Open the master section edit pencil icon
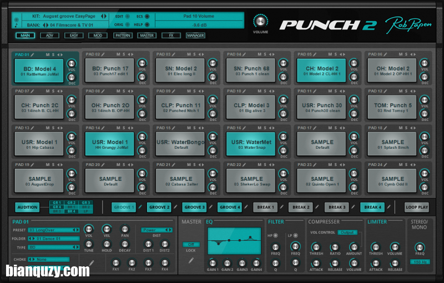Viewport: 444px width, 283px height. coord(191,260)
